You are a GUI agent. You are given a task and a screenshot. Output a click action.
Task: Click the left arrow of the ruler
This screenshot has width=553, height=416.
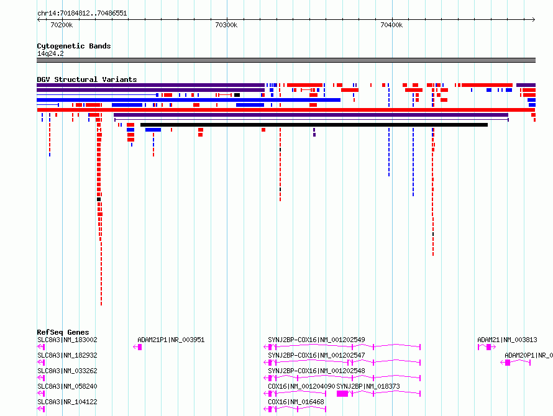tap(39, 20)
